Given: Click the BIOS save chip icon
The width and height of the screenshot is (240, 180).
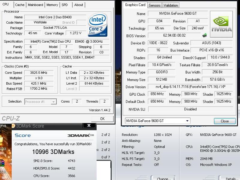Looking at the screenshot, I should [x=205, y=35].
